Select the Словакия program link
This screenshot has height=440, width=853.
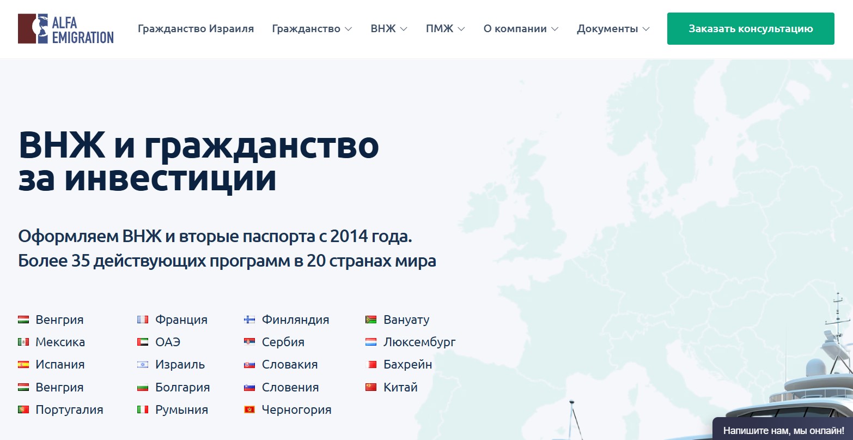pyautogui.click(x=290, y=364)
